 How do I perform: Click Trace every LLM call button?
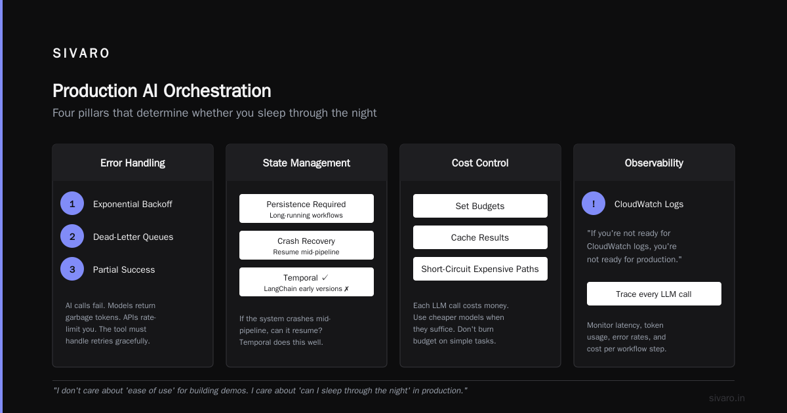coord(654,294)
